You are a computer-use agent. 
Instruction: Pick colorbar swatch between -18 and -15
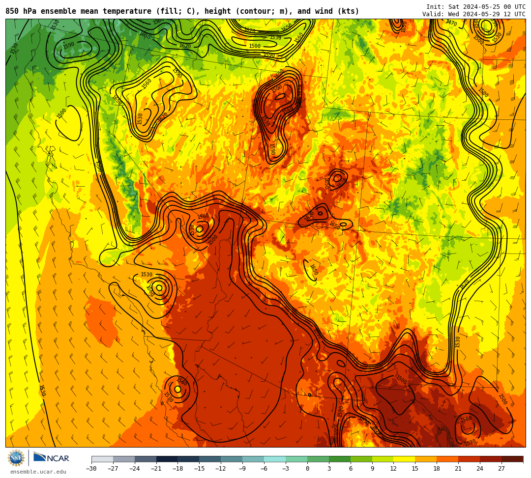click(189, 459)
